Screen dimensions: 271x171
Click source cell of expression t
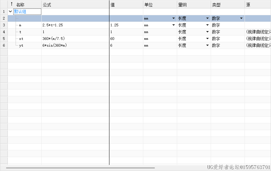click(258, 32)
